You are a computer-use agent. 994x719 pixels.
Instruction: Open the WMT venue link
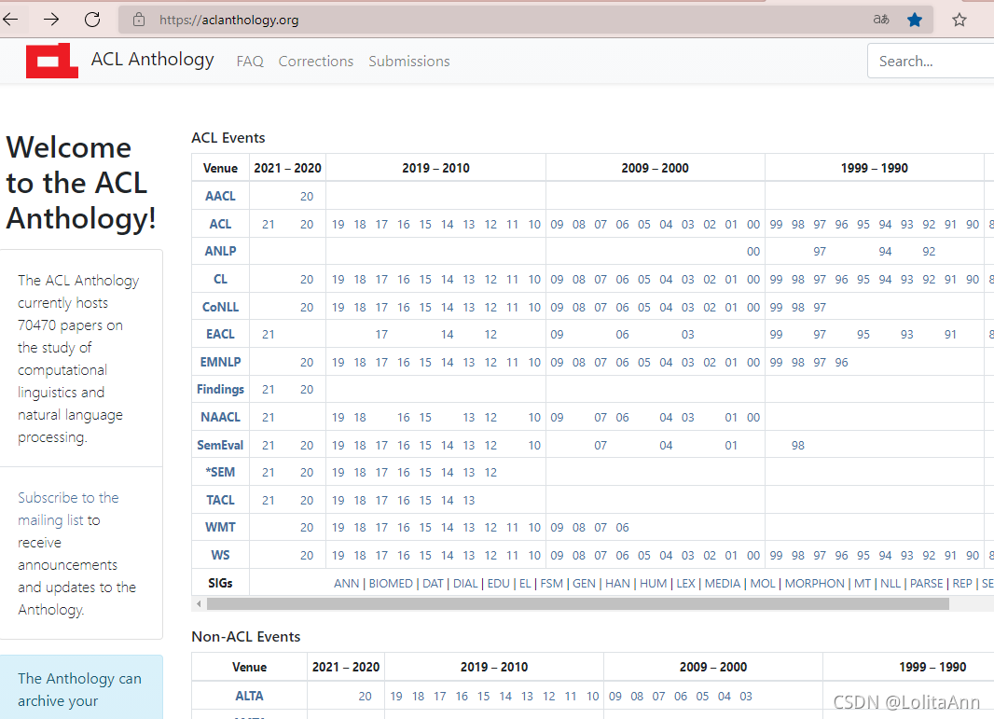(x=220, y=528)
